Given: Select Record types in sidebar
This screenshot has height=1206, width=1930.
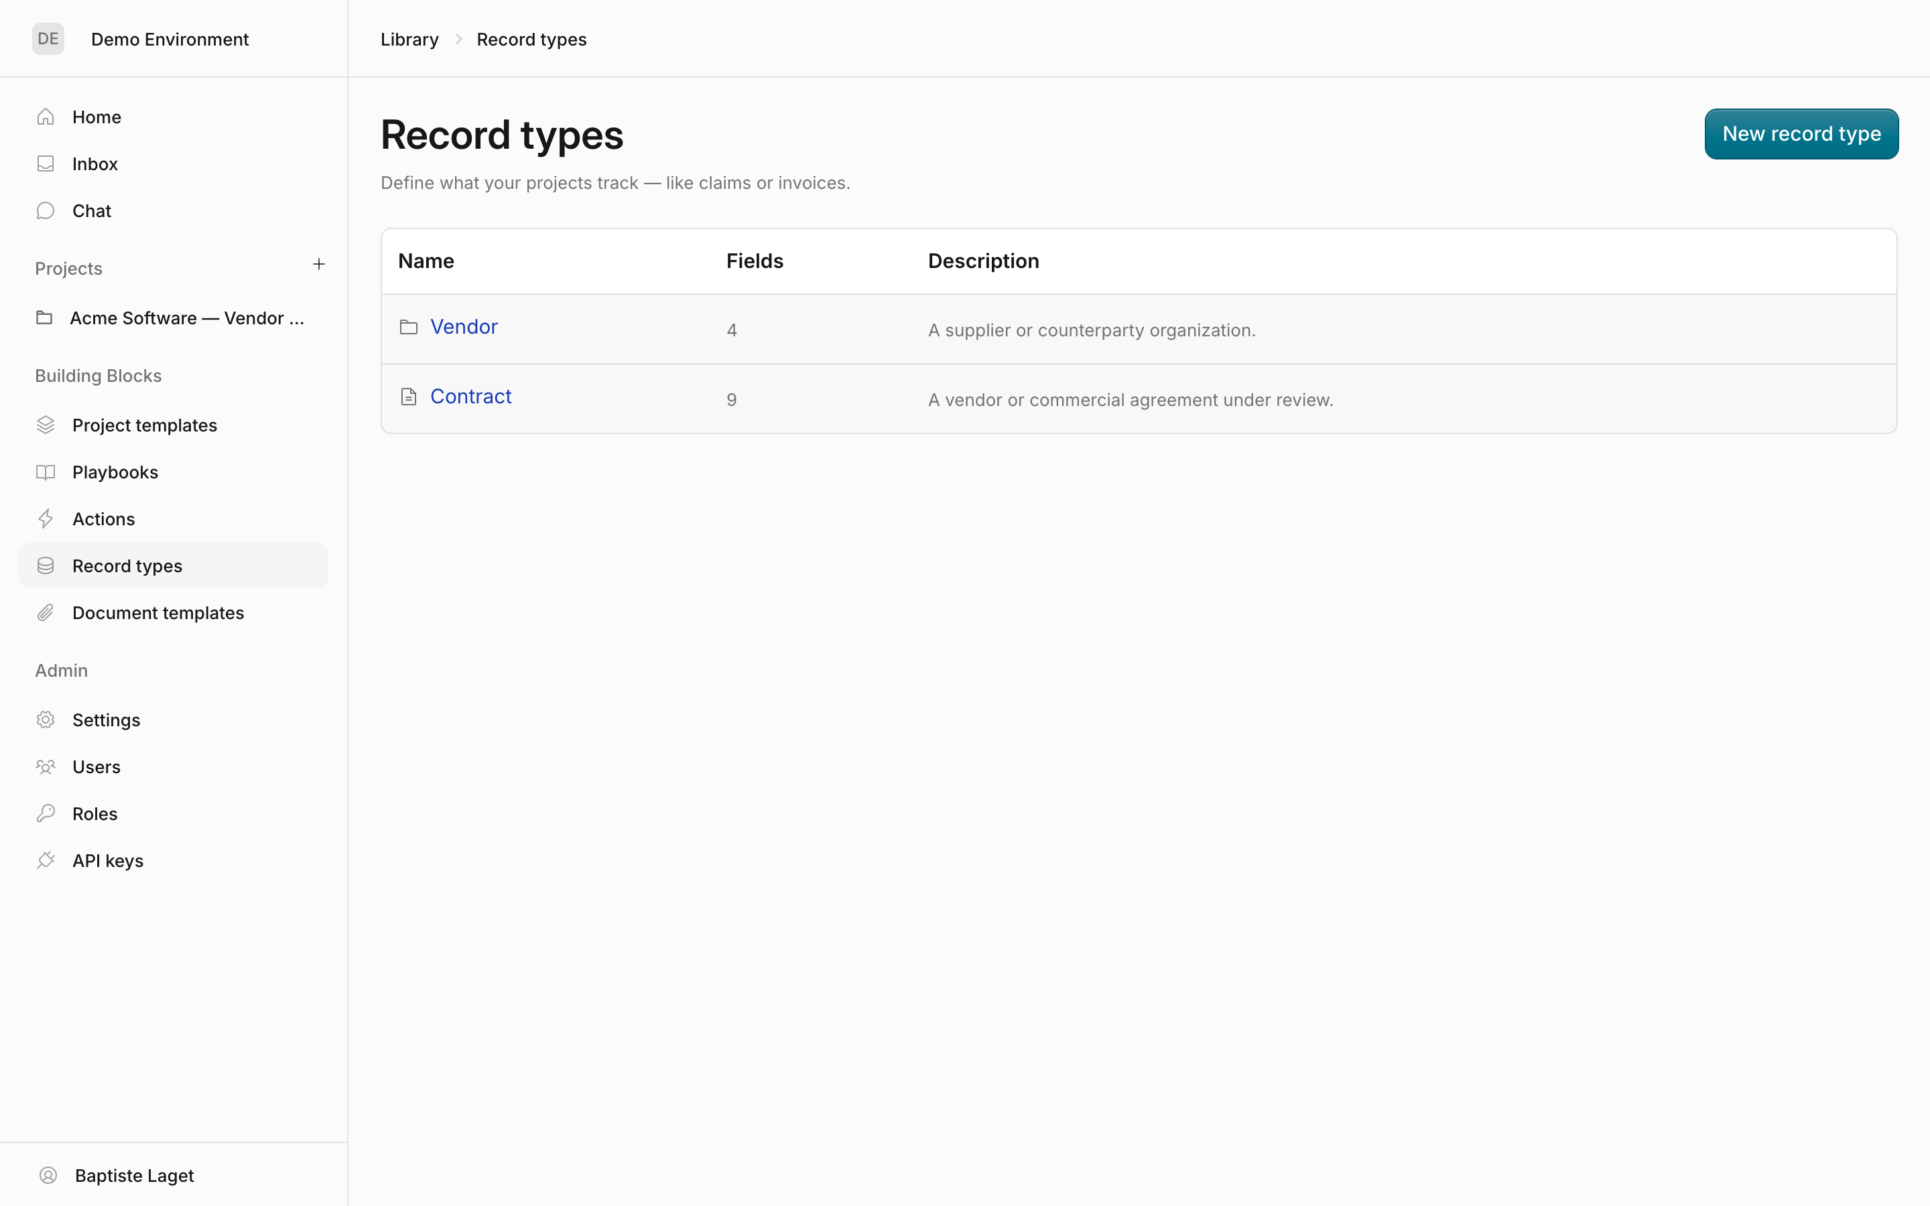Looking at the screenshot, I should pyautogui.click(x=173, y=565).
